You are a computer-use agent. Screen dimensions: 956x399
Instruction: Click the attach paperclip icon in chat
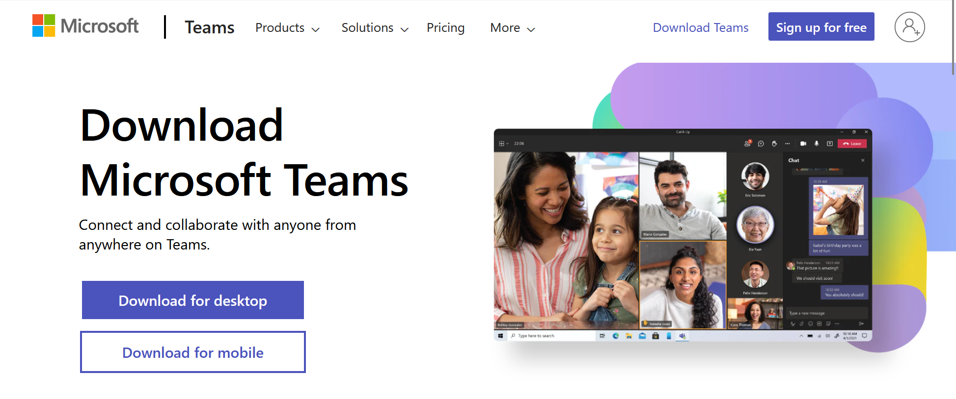801,324
